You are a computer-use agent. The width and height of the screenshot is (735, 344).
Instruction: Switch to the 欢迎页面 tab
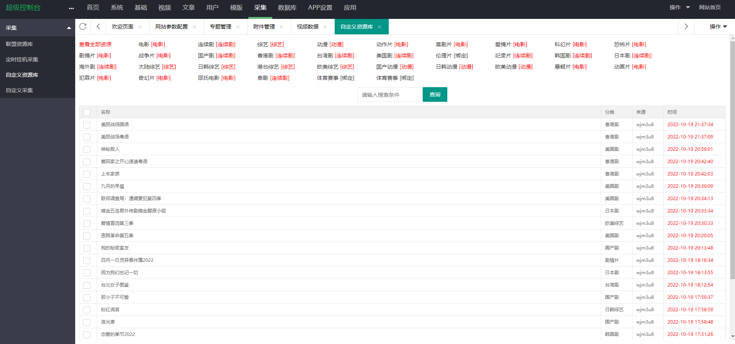pyautogui.click(x=123, y=27)
